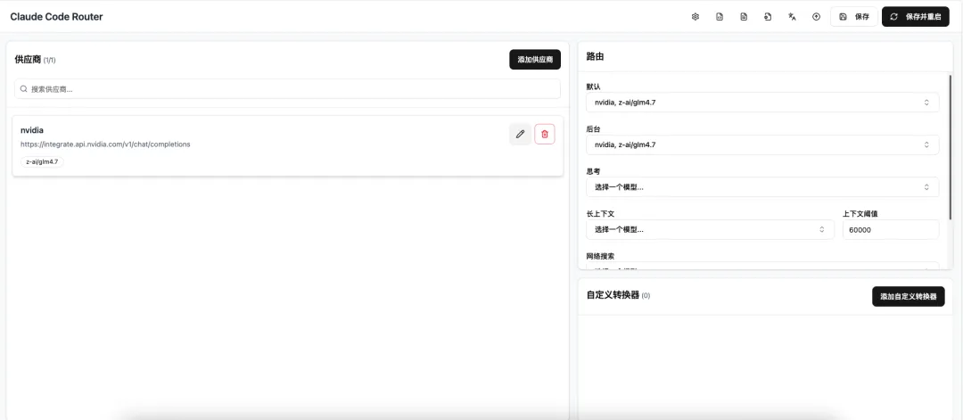Click the 添加自定义转换器 button
This screenshot has width=963, height=420.
(909, 297)
